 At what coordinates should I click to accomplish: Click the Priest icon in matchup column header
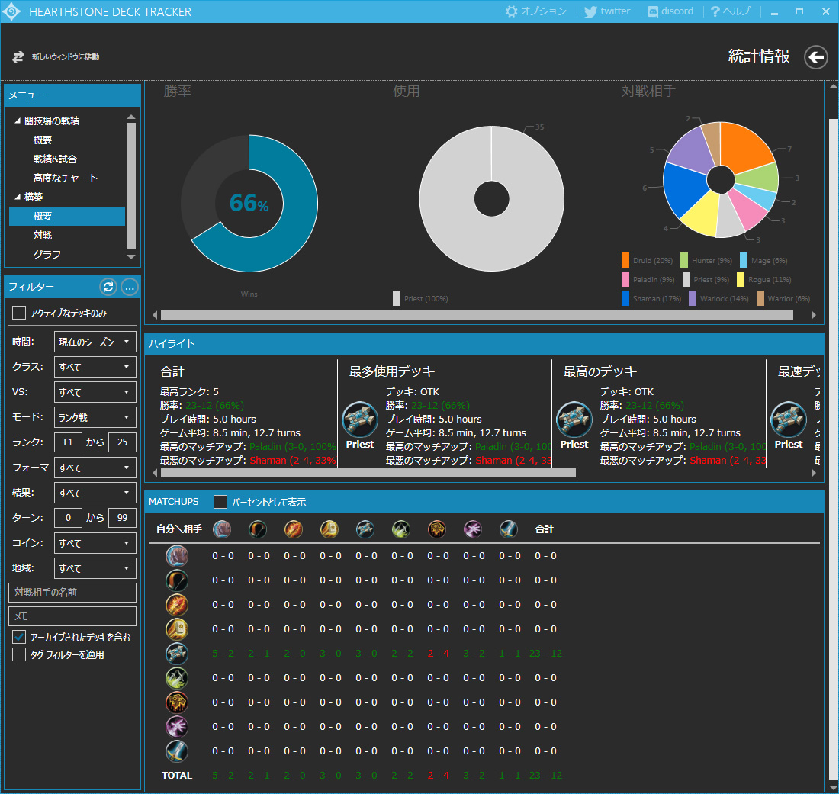click(365, 529)
